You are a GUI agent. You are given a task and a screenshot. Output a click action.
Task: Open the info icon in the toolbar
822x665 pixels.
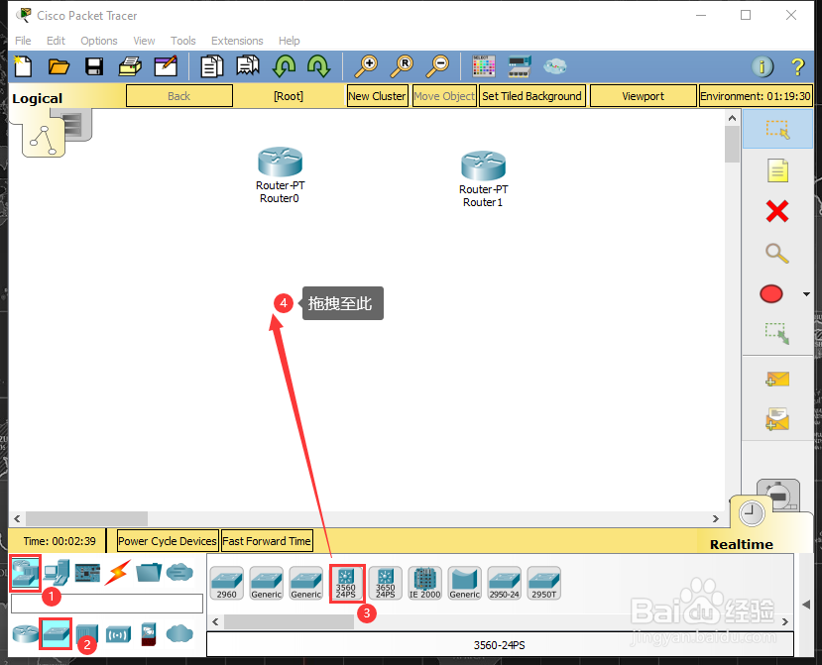point(763,66)
